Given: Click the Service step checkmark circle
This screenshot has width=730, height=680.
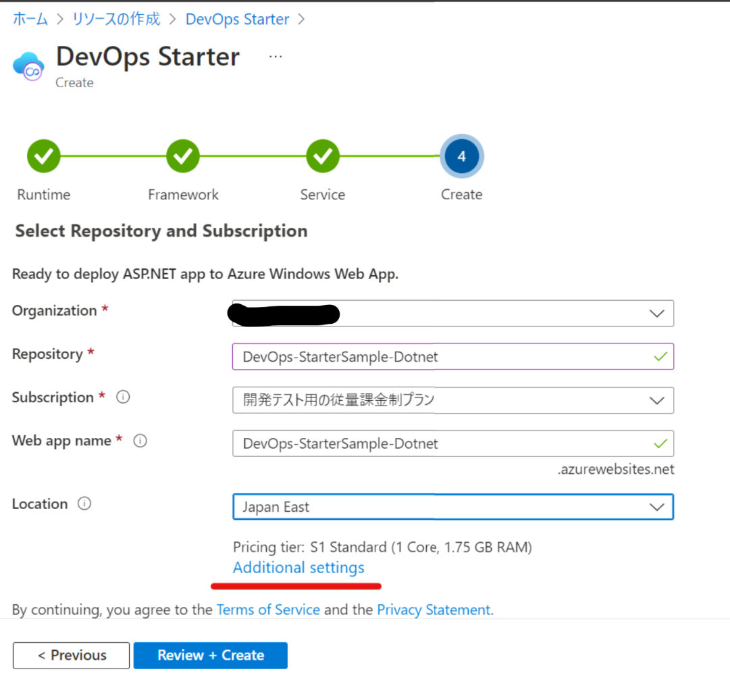Looking at the screenshot, I should point(323,156).
